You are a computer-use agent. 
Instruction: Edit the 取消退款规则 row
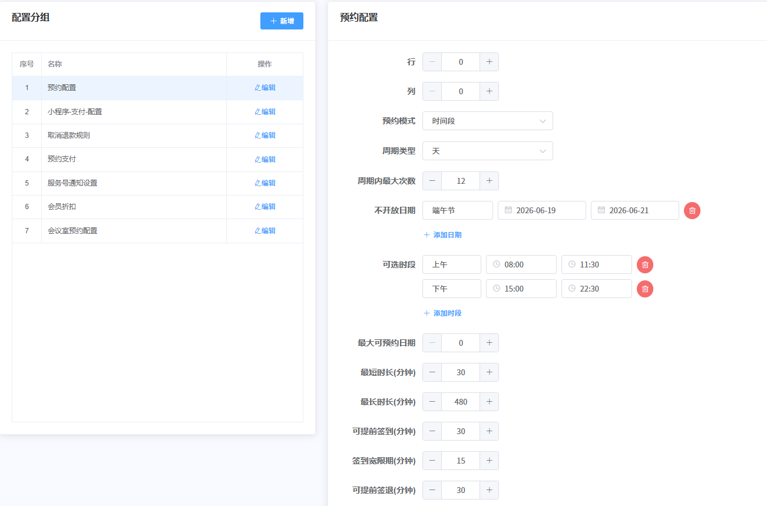point(265,135)
